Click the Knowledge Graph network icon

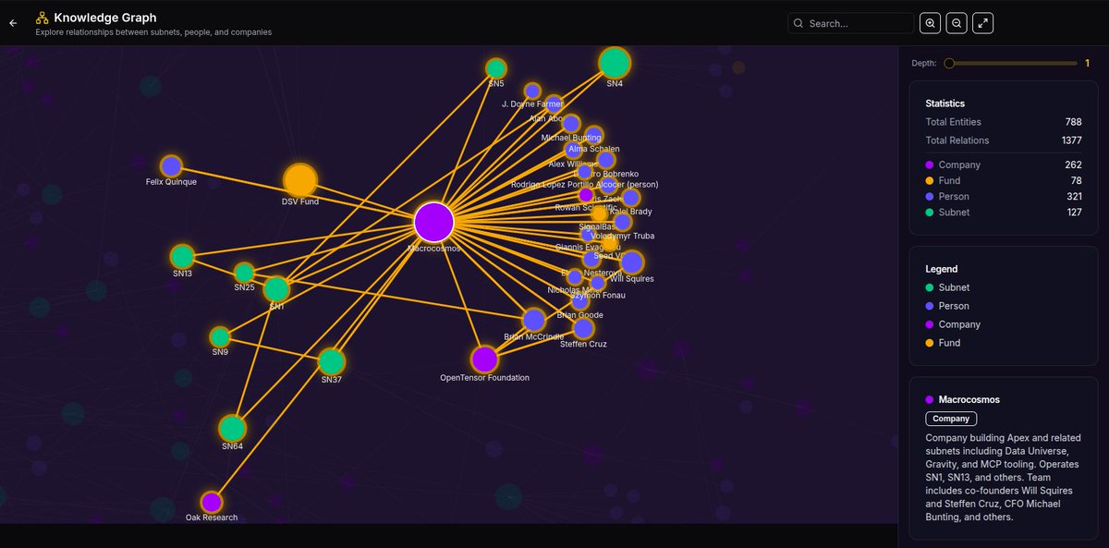pyautogui.click(x=43, y=17)
